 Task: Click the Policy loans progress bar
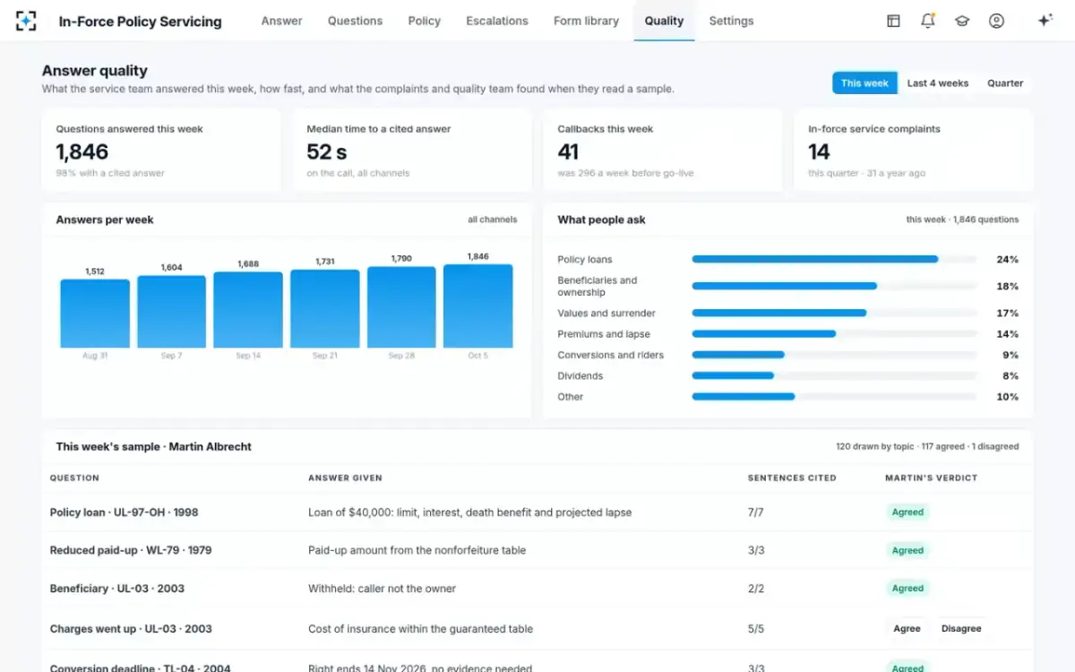coord(834,260)
